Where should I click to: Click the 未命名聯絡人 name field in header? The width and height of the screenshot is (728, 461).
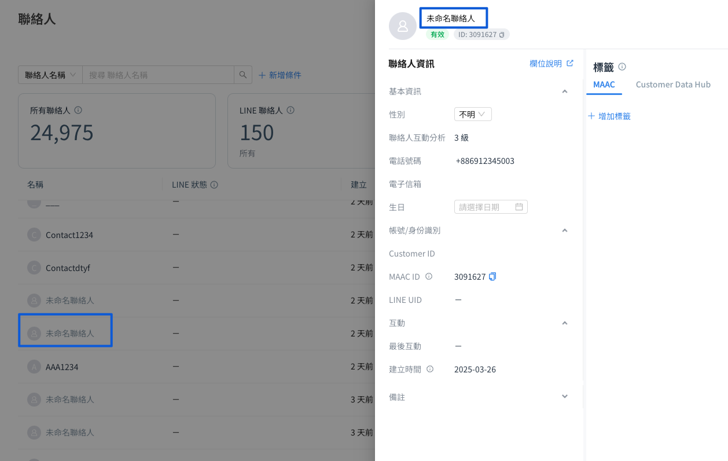click(x=454, y=18)
